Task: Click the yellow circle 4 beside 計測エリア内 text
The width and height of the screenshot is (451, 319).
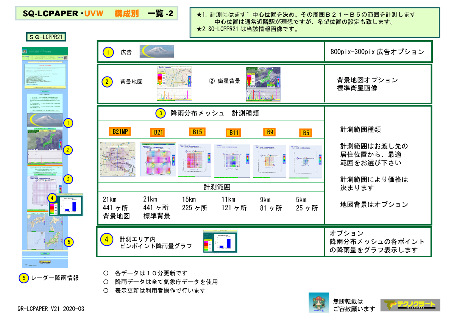Action: [x=107, y=239]
